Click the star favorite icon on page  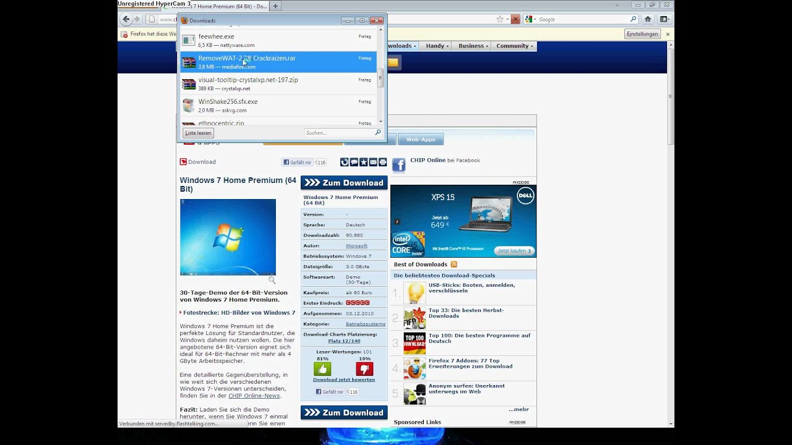(364, 162)
